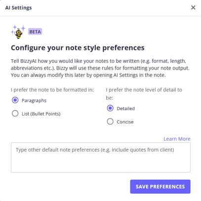Click the List (Bullet Points) label text
201x201 pixels.
click(x=41, y=114)
